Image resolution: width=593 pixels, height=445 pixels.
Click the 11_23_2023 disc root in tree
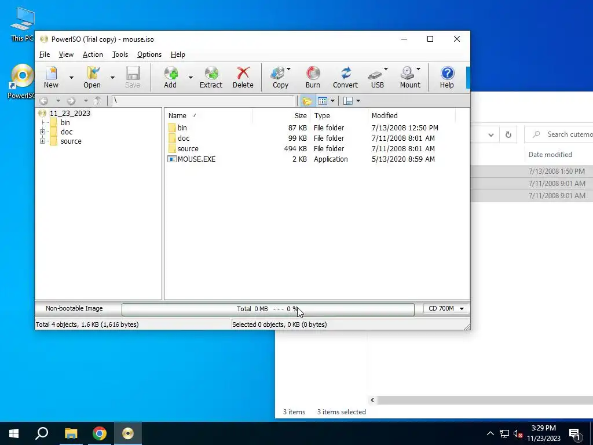click(x=65, y=113)
